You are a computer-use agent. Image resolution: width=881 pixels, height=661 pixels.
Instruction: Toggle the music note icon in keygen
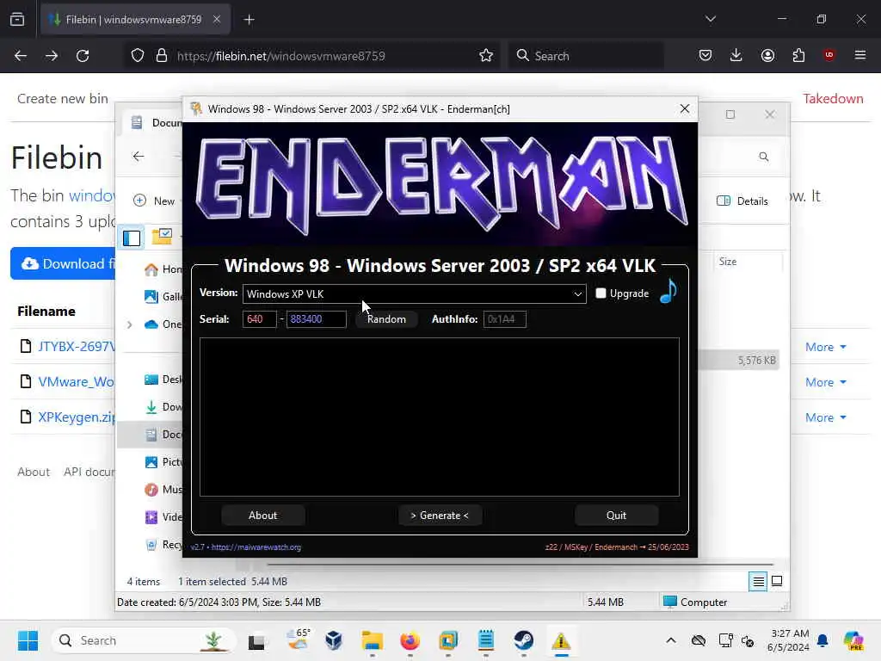coord(668,291)
